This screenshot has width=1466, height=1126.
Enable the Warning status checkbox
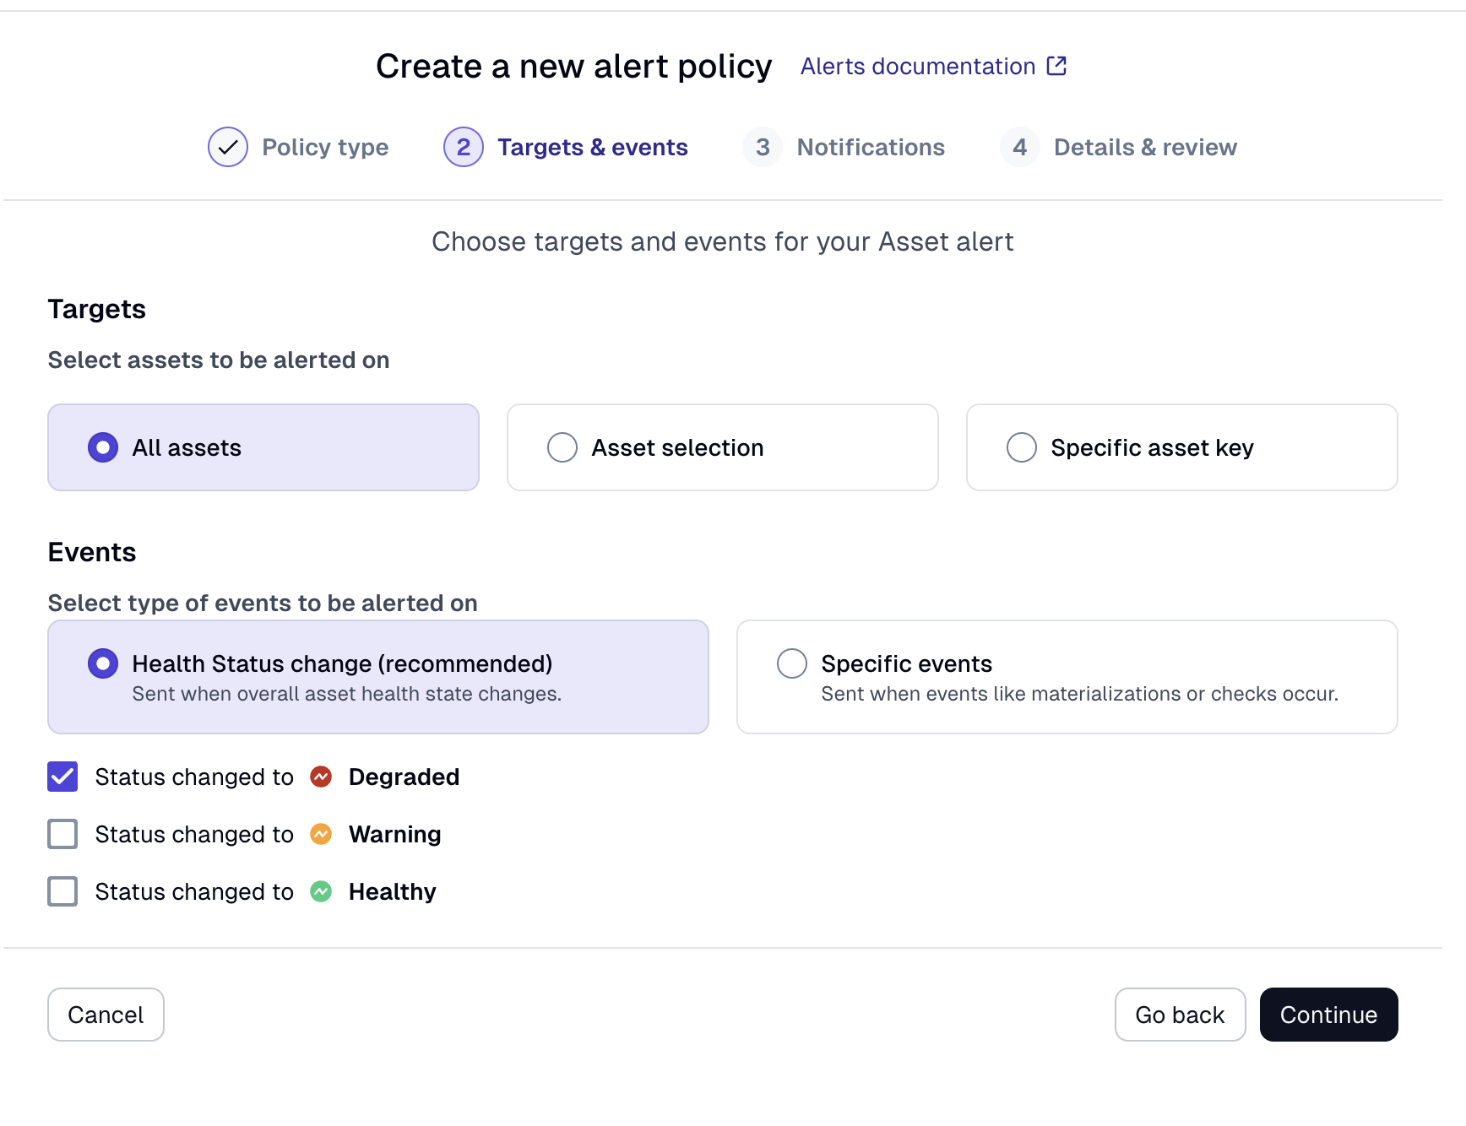tap(62, 834)
